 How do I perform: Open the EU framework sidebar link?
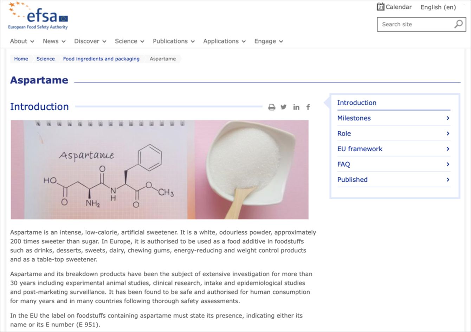360,149
